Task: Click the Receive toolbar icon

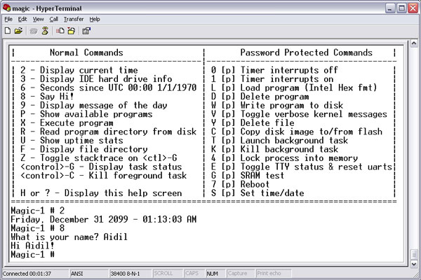Action: pyautogui.click(x=70, y=31)
